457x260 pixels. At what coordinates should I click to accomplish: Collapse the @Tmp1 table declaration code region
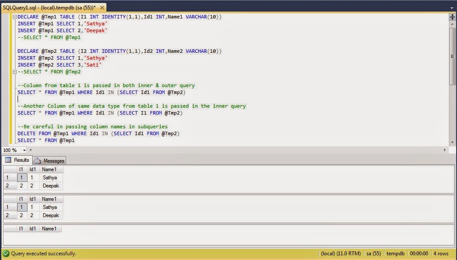pyautogui.click(x=14, y=17)
